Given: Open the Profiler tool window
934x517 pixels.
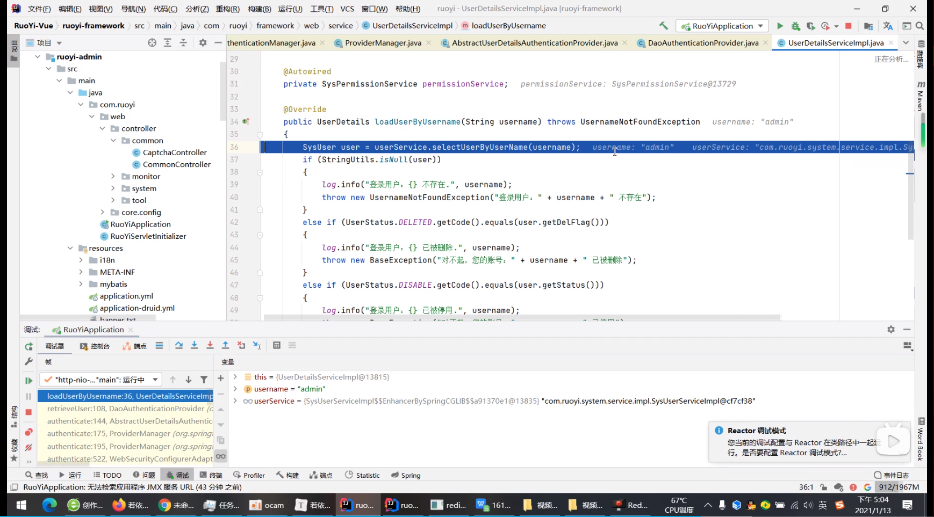Looking at the screenshot, I should tap(249, 475).
